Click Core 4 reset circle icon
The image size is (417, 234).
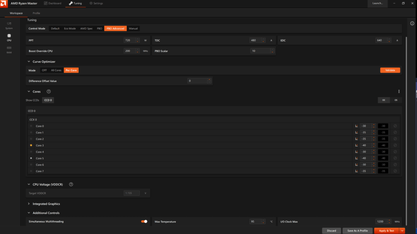(395, 152)
